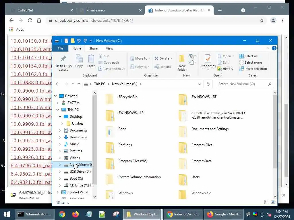
Task: Open a new Chrome tab
Action: 220,10
